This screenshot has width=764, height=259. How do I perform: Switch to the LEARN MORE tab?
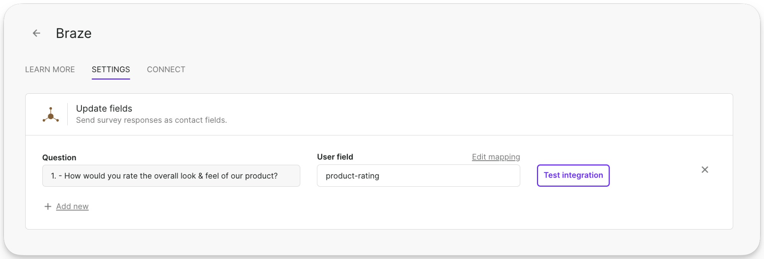point(50,69)
